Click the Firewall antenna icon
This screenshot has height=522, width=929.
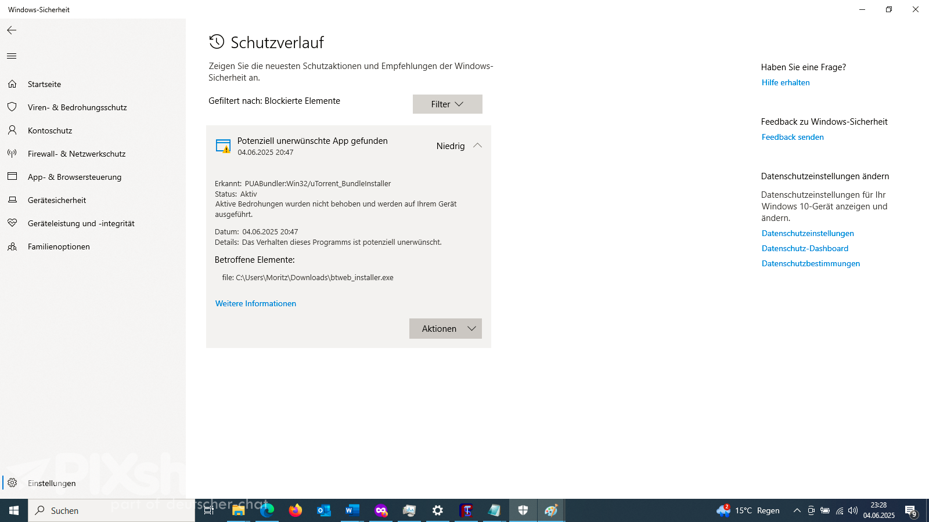(x=12, y=154)
